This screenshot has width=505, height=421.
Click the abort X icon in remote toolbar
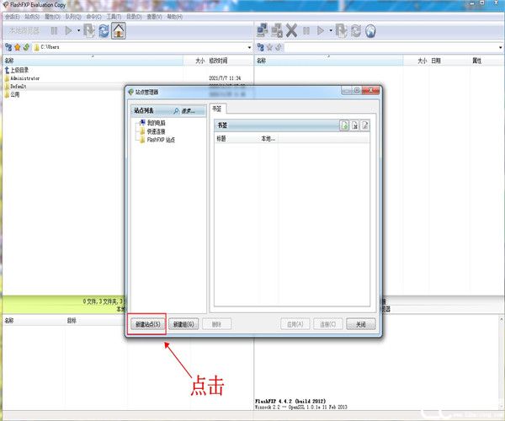click(x=291, y=30)
